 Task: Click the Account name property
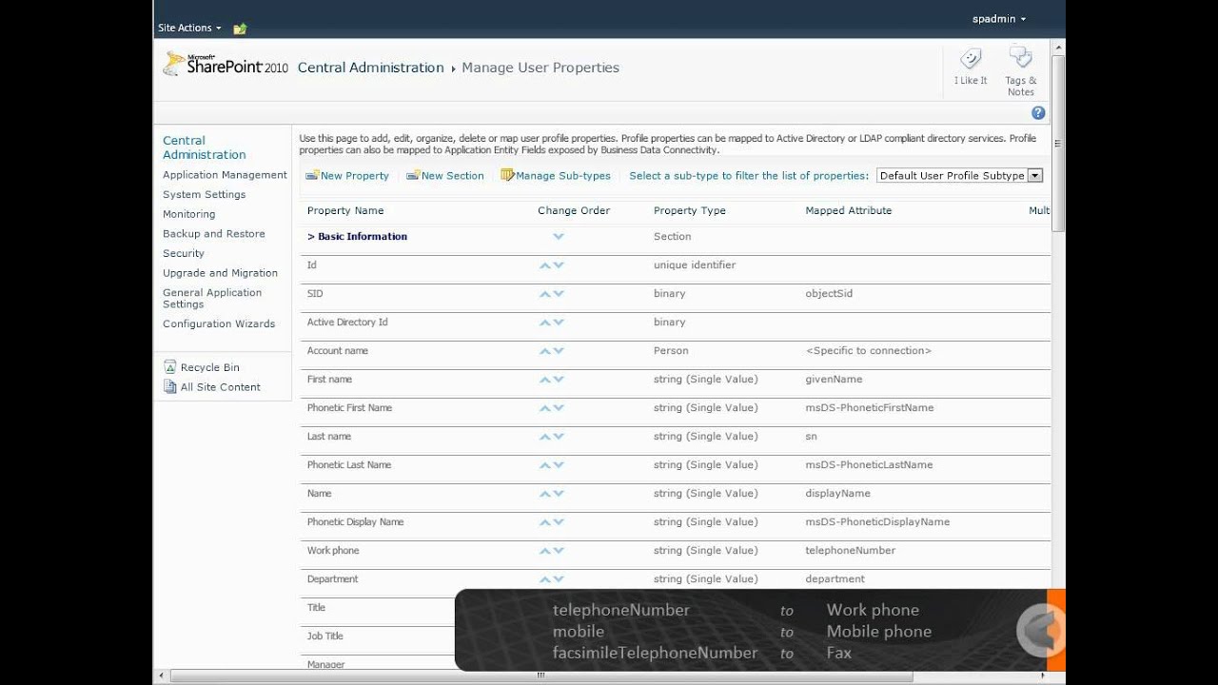pos(338,351)
